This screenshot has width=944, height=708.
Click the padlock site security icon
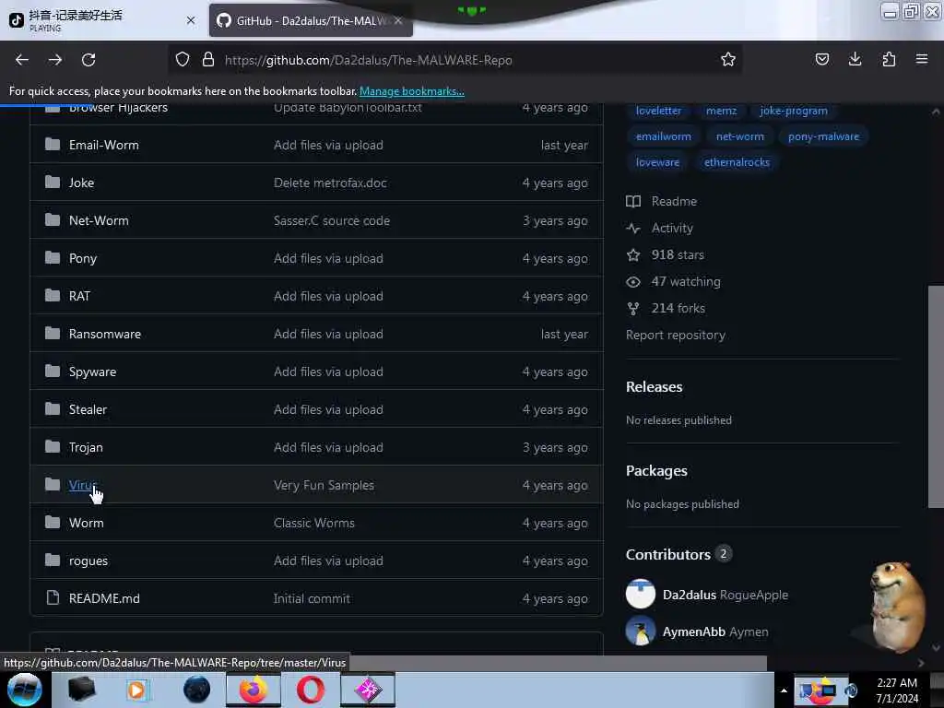tap(208, 59)
